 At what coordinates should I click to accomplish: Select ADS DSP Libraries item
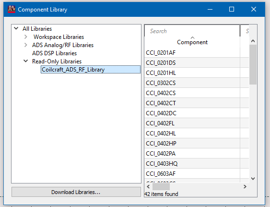(x=54, y=53)
